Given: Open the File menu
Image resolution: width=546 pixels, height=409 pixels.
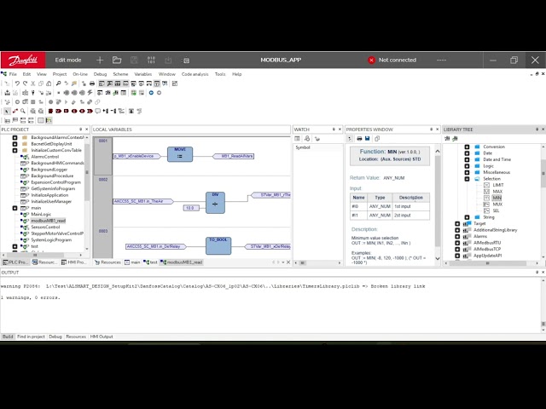Looking at the screenshot, I should [x=13, y=74].
